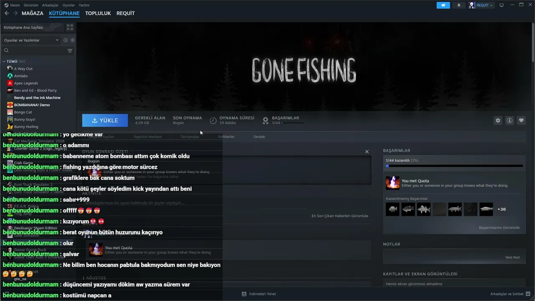Click the 1/44 achievements progress bar
Image resolution: width=535 pixels, height=301 pixels.
[454, 166]
